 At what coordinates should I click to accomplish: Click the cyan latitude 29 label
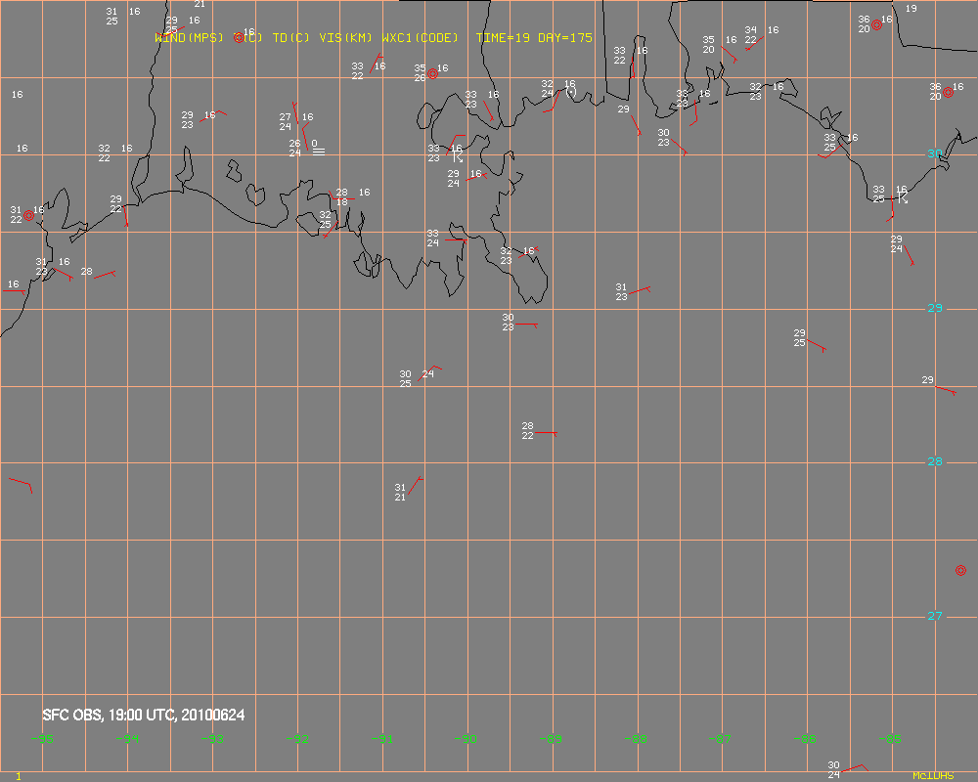pyautogui.click(x=935, y=308)
